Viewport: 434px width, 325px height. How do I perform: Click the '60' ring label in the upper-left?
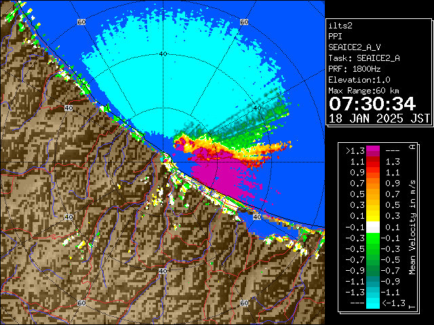[x=81, y=22]
